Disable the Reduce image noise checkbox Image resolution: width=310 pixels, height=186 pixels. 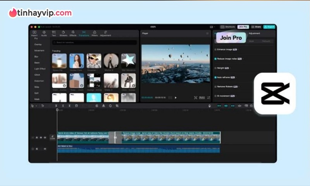215,59
